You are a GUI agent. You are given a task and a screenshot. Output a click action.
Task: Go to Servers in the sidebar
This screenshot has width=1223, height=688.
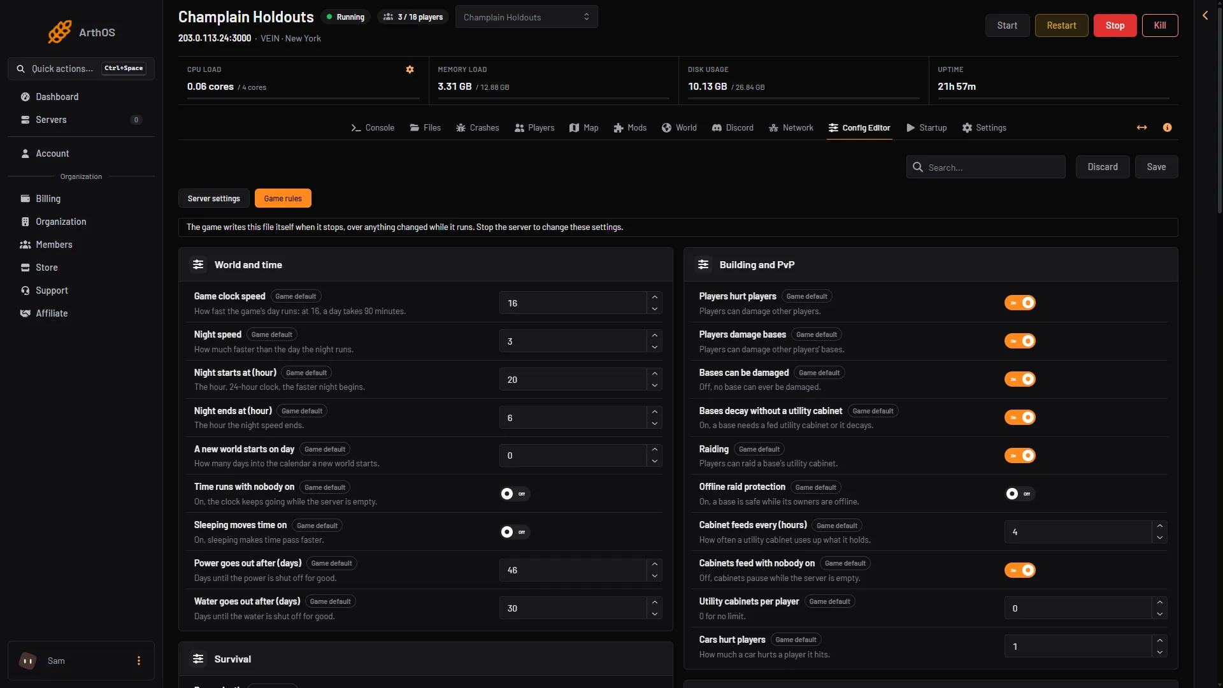click(x=81, y=120)
